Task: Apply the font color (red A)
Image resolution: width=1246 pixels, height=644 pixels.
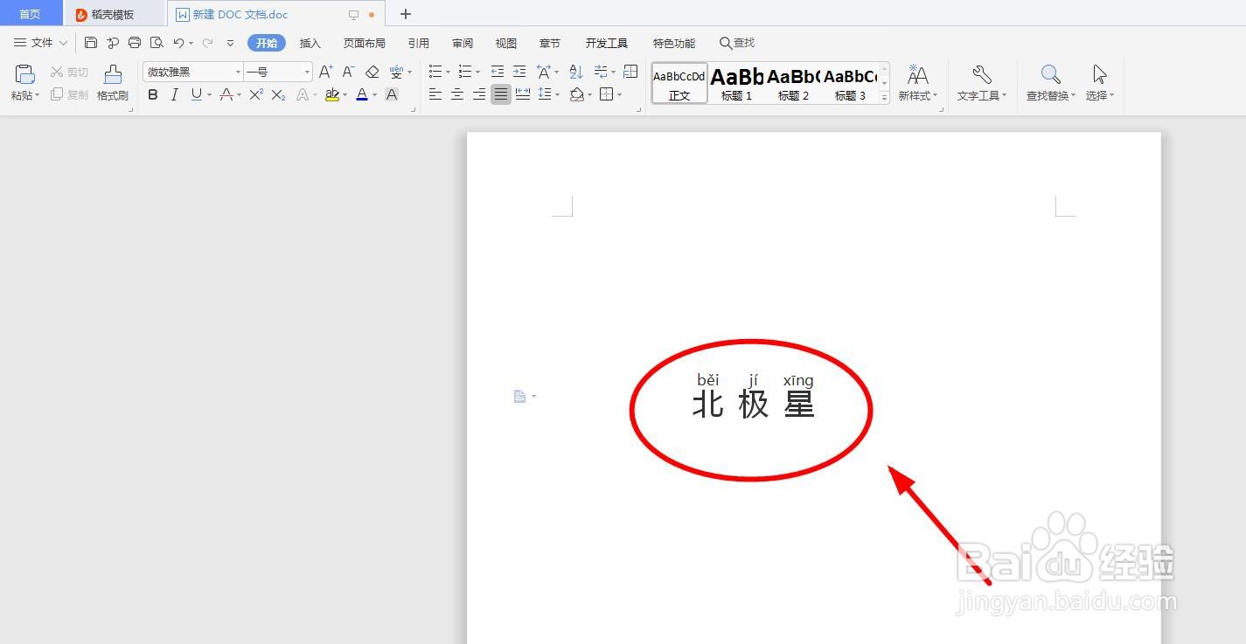Action: point(362,94)
